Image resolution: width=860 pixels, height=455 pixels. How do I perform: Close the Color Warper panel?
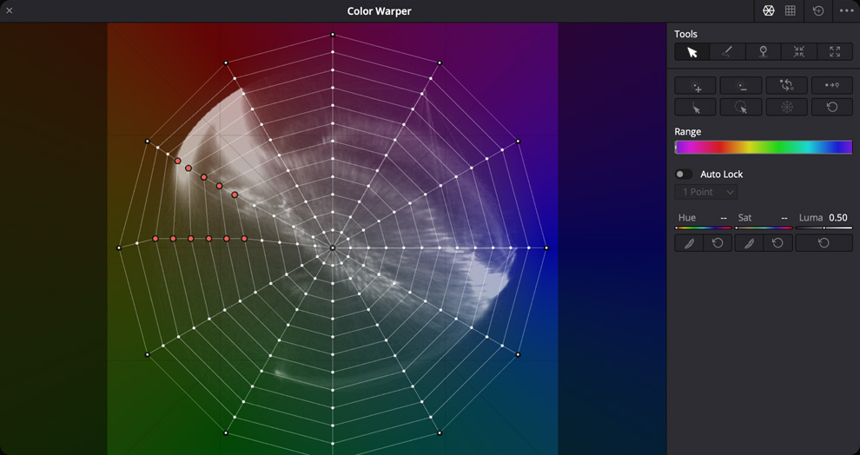click(x=10, y=11)
